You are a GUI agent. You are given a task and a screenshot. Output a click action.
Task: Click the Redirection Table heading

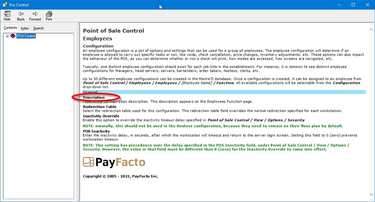(x=100, y=107)
